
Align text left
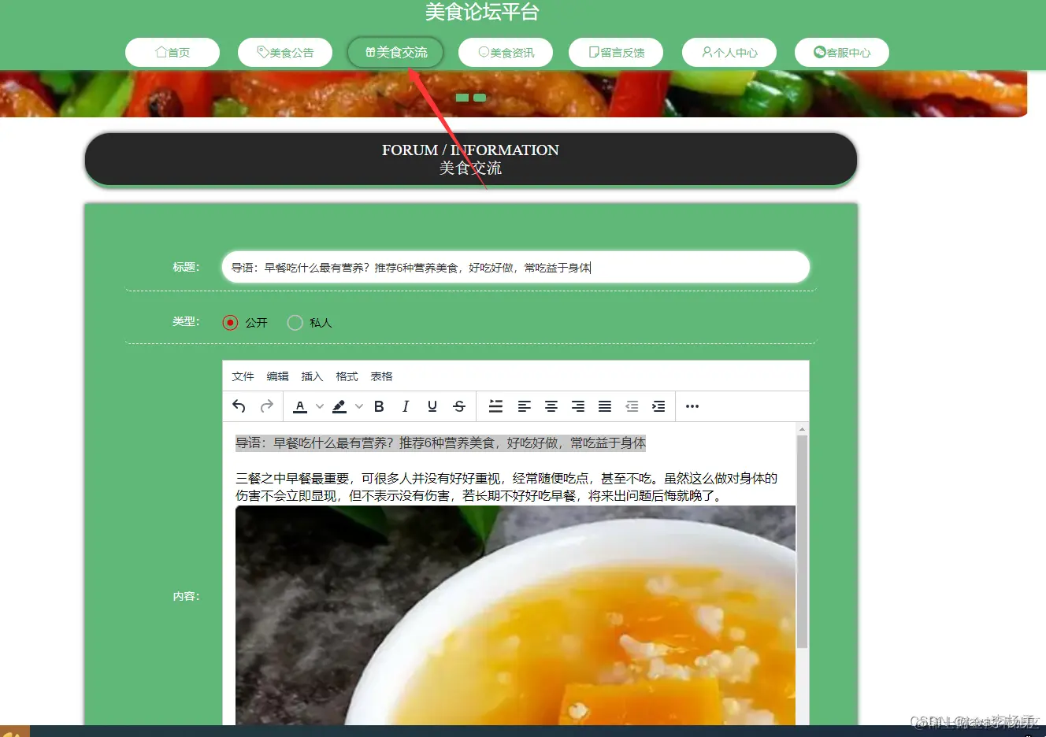click(525, 406)
